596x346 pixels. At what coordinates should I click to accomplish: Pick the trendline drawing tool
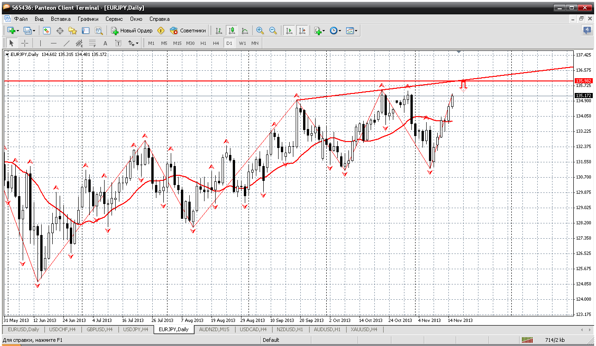[x=66, y=43]
